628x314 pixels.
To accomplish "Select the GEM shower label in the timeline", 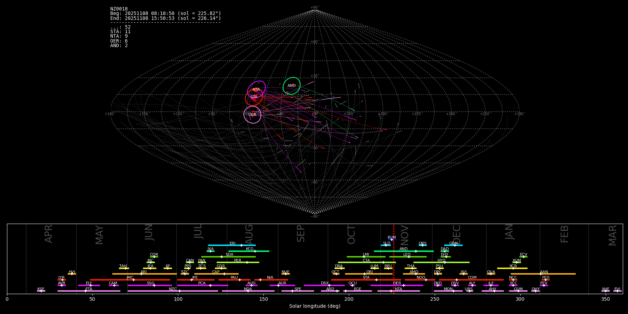I will [454, 244].
